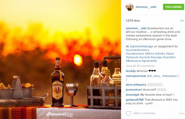Open commenter teo22p's profile

131,71
